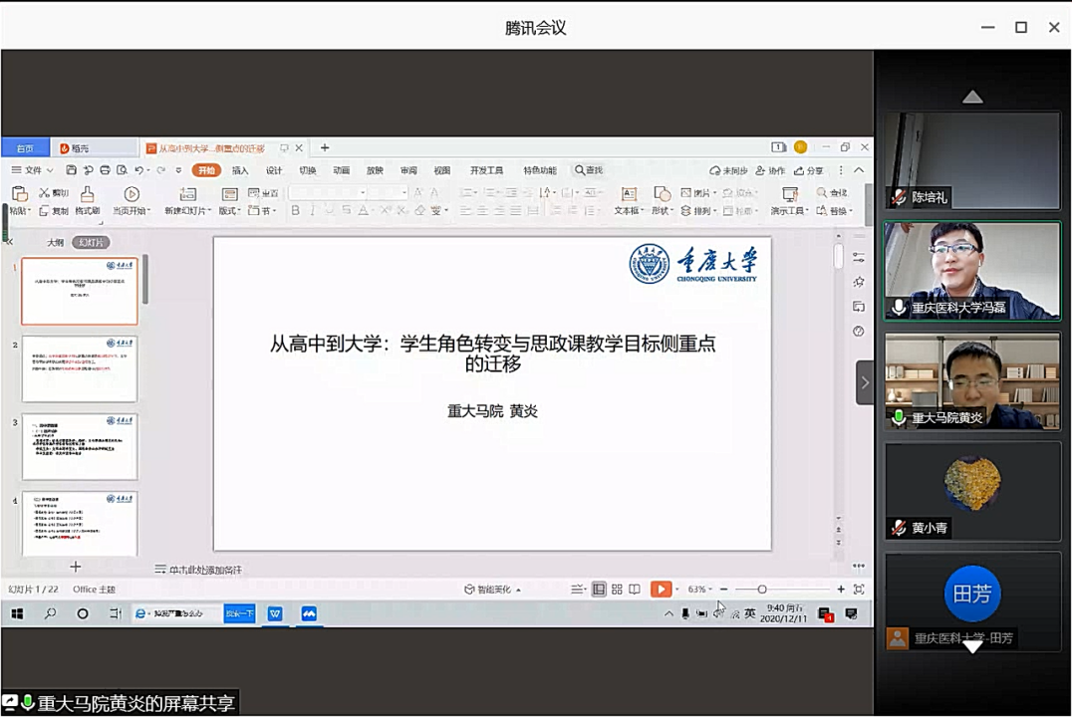Click the zoom slider in status bar
Screen dimensions: 1072x717
pyautogui.click(x=762, y=590)
